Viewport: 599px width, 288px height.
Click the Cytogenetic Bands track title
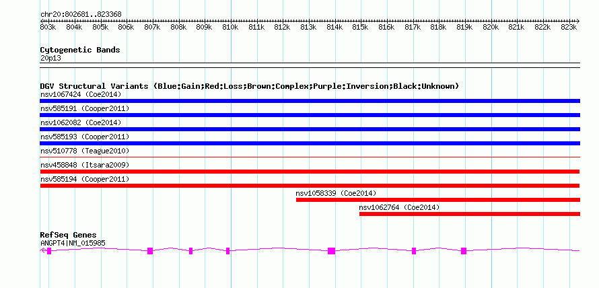point(80,50)
